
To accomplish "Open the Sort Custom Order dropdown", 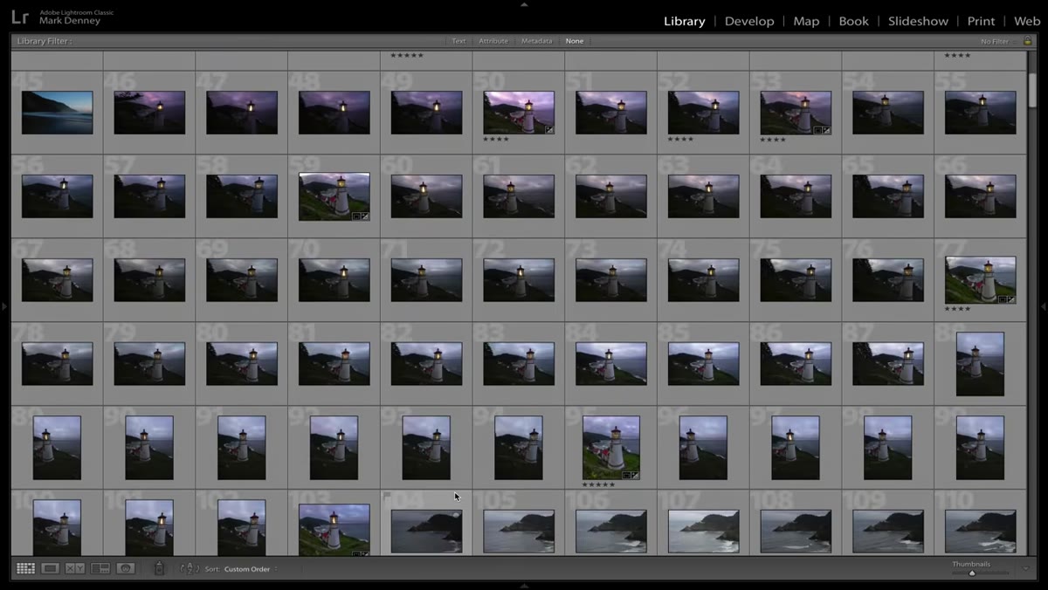I will (252, 569).
